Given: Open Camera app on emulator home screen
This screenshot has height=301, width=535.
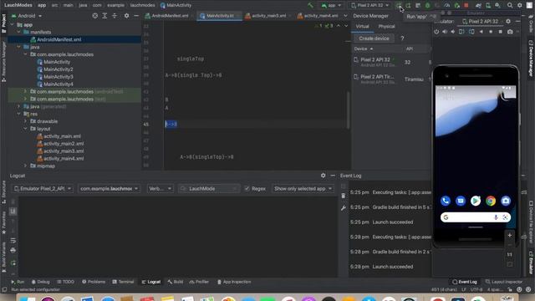Looking at the screenshot, I should tap(506, 201).
